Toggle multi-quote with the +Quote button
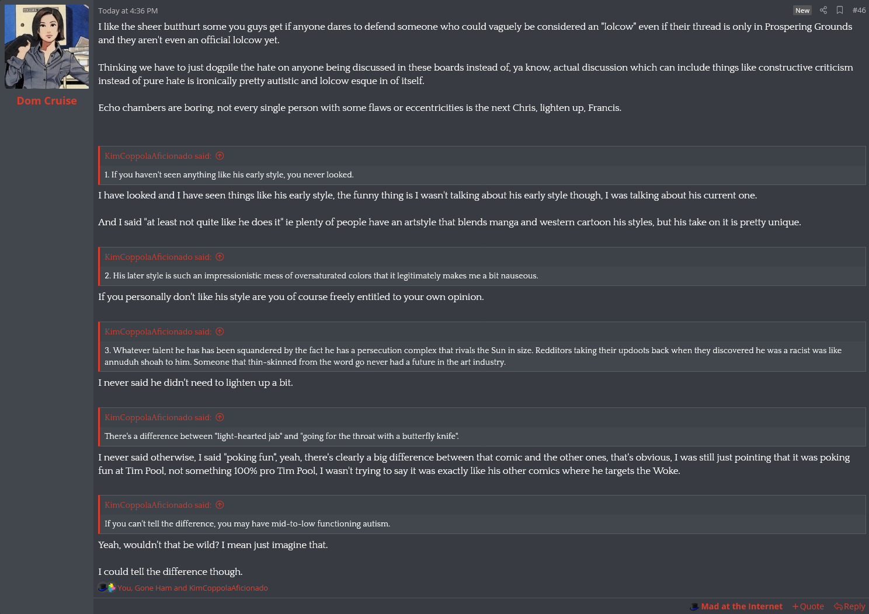The image size is (869, 614). click(x=808, y=606)
